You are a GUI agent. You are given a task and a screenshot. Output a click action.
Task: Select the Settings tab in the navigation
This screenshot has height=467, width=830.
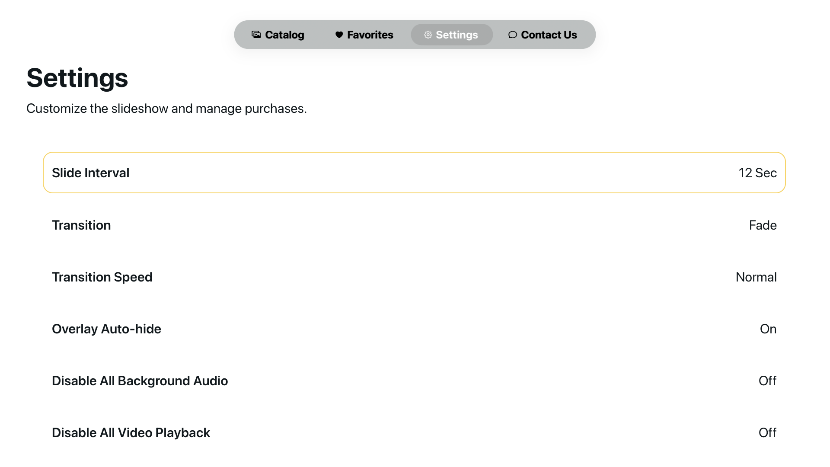(x=451, y=35)
